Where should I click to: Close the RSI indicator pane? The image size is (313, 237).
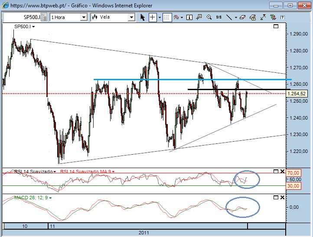282,171
